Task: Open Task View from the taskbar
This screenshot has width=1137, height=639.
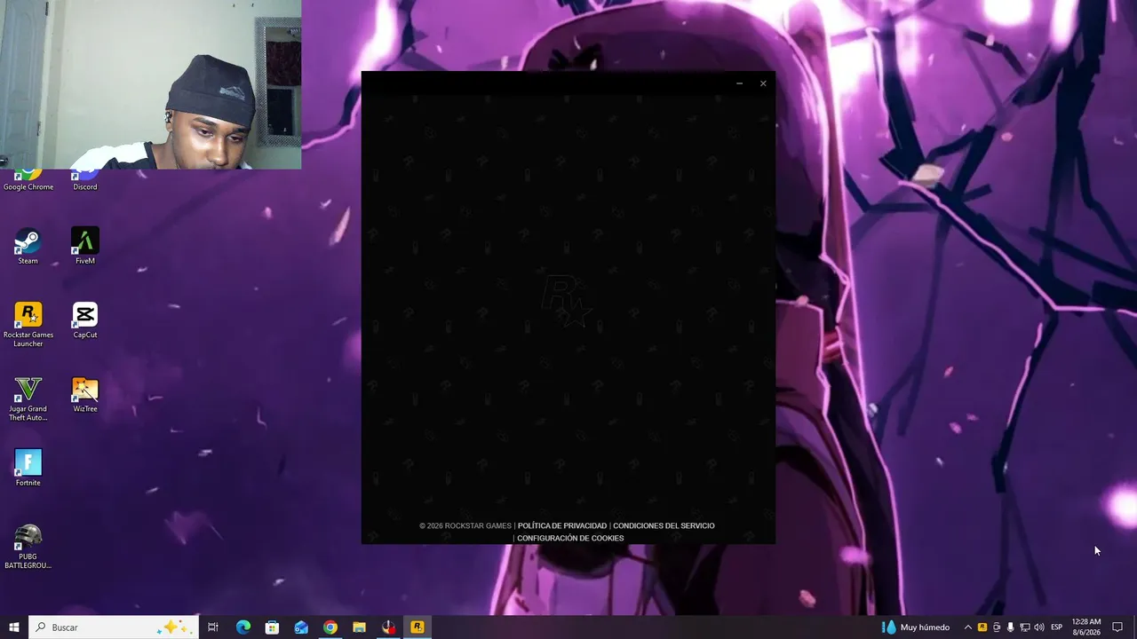Action: tap(213, 627)
